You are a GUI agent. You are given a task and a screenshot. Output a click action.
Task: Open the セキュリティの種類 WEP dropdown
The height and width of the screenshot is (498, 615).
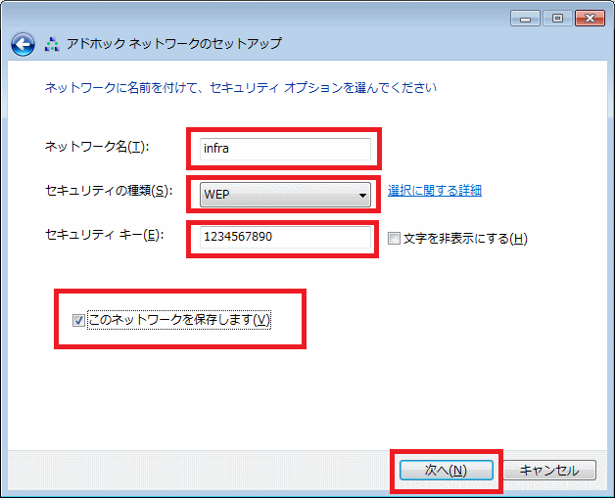(x=285, y=195)
